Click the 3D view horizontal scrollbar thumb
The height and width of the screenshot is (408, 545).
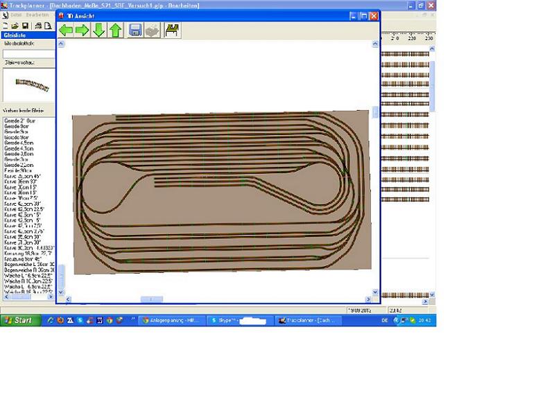[x=151, y=299]
